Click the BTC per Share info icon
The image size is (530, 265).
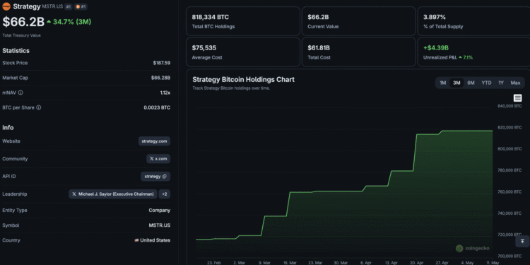(x=39, y=107)
